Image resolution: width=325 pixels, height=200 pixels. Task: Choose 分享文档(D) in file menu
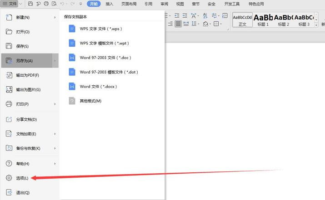30,119
